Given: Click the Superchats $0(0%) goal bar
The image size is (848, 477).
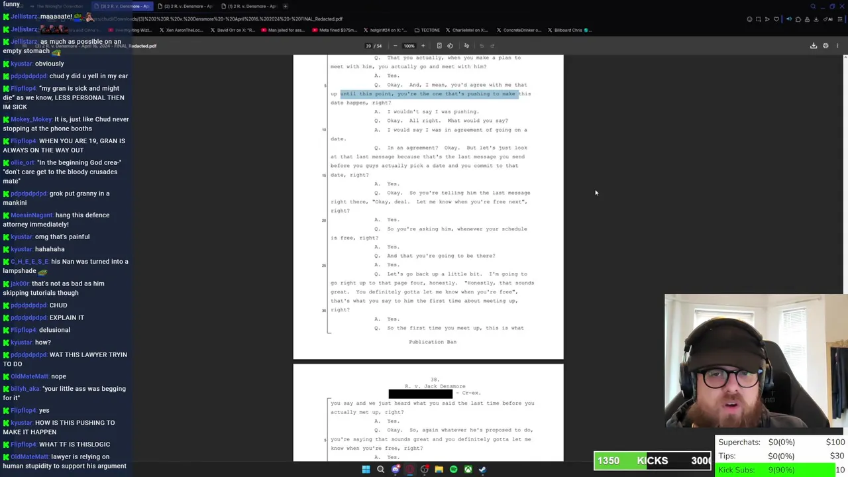Looking at the screenshot, I should 782,442.
